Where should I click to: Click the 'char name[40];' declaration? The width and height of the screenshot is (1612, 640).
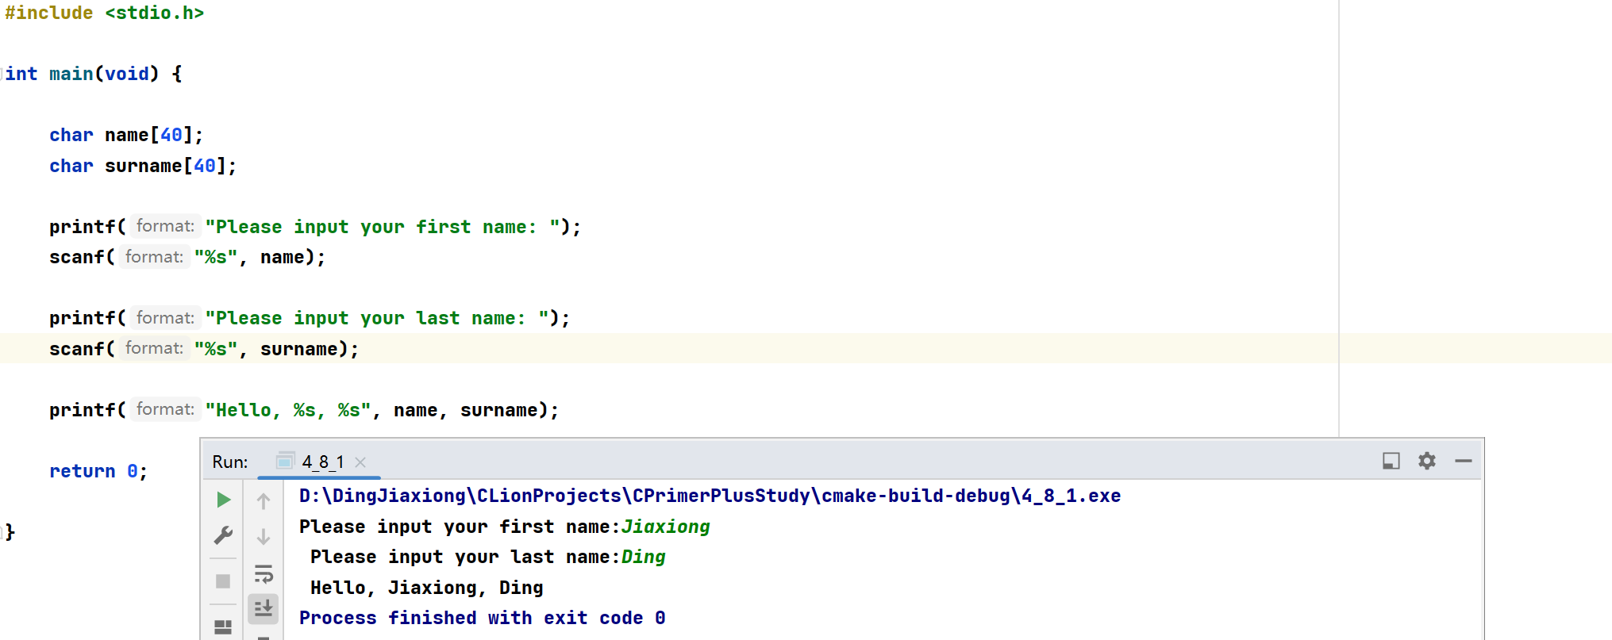pos(126,135)
